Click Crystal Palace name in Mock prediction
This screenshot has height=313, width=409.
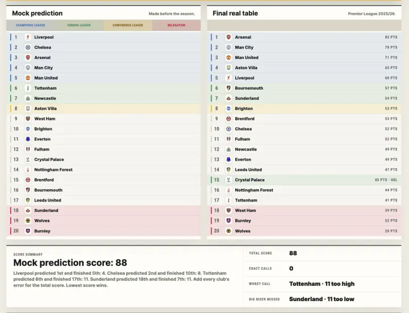pos(49,160)
